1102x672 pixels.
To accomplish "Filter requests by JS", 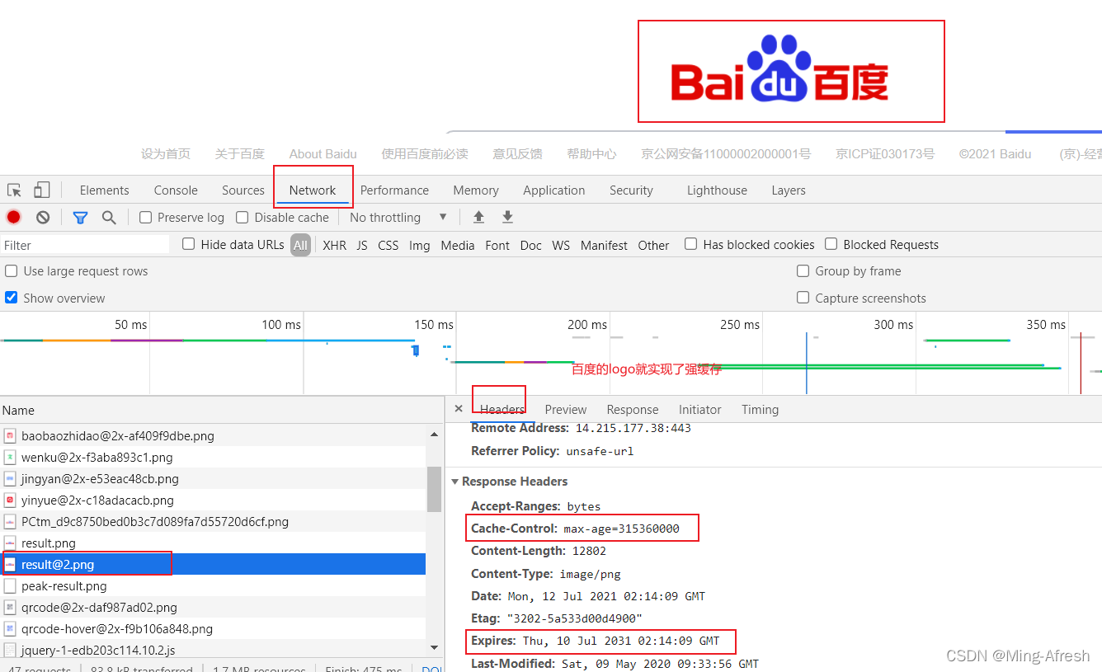I will [x=362, y=245].
